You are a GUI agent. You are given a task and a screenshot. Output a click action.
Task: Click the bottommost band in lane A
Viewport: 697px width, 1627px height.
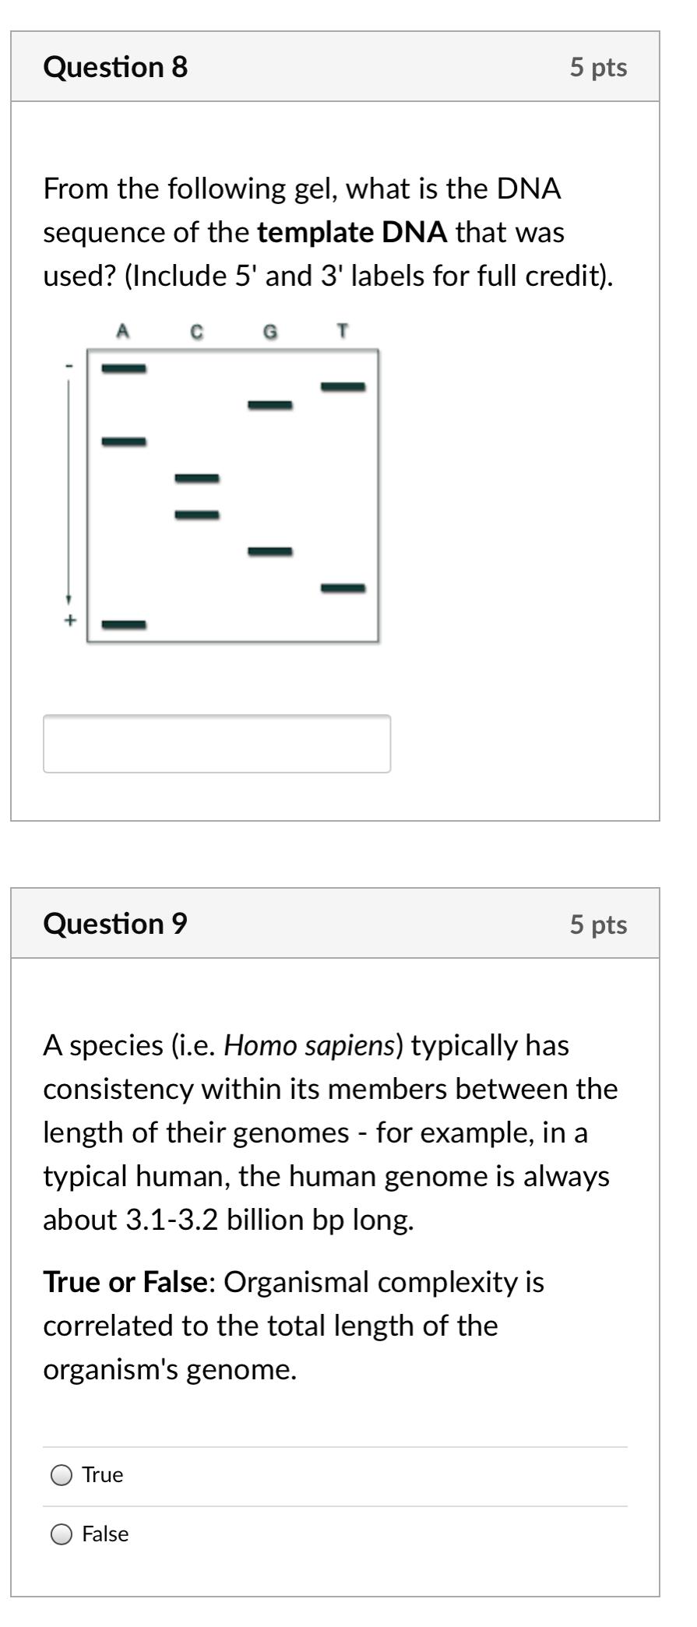point(124,625)
